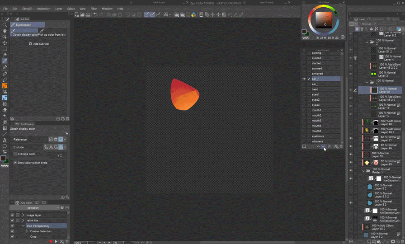The width and height of the screenshot is (405, 244).
Task: Expand the image layer action
Action: point(23,215)
